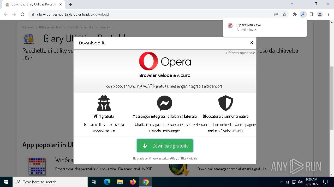Open Utility per Windows breadcrumb link
Viewport: 334px width, 187px height.
[x=50, y=27]
